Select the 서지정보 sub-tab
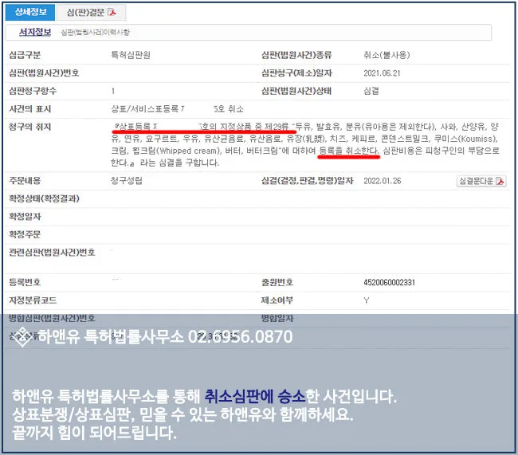The height and width of the screenshot is (455, 518). (x=35, y=32)
